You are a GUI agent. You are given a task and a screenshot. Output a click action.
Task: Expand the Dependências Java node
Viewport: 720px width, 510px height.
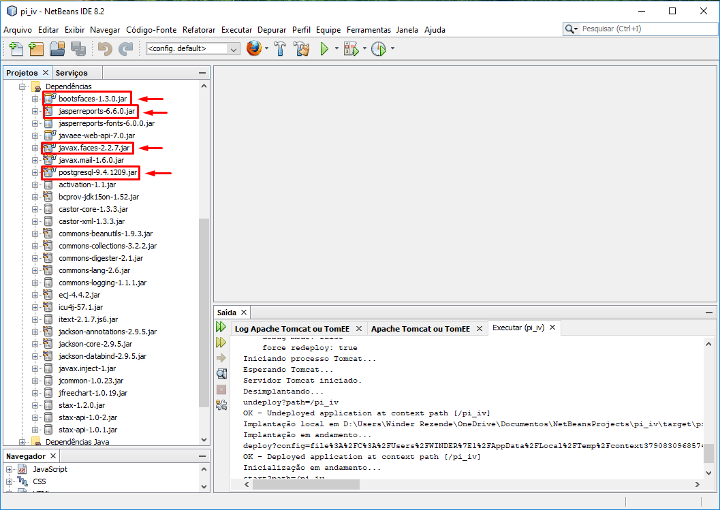click(22, 442)
